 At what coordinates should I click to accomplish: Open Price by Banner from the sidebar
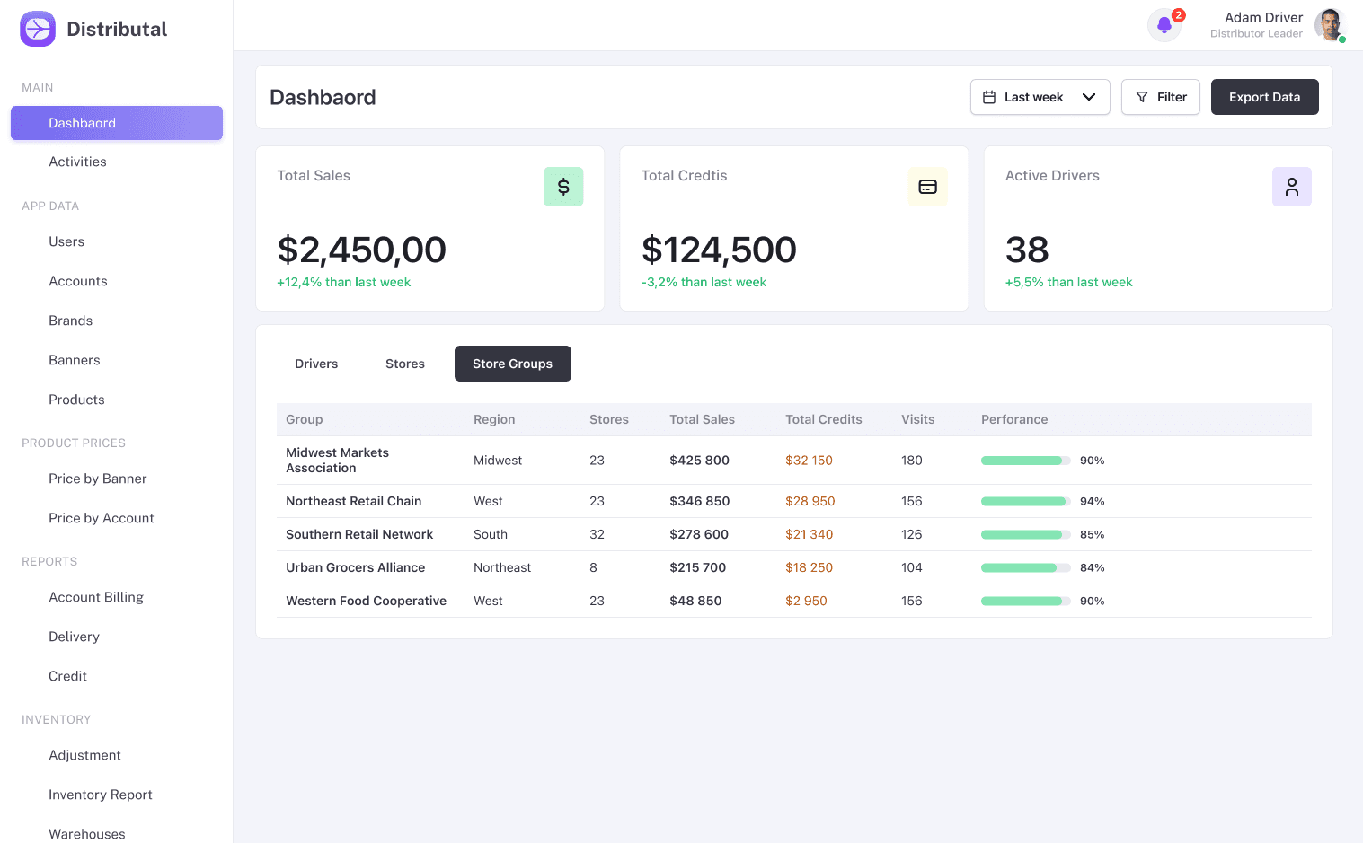tap(97, 479)
